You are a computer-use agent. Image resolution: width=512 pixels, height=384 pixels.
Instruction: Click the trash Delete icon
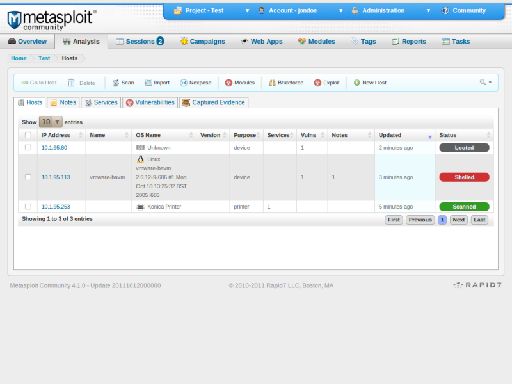(71, 83)
